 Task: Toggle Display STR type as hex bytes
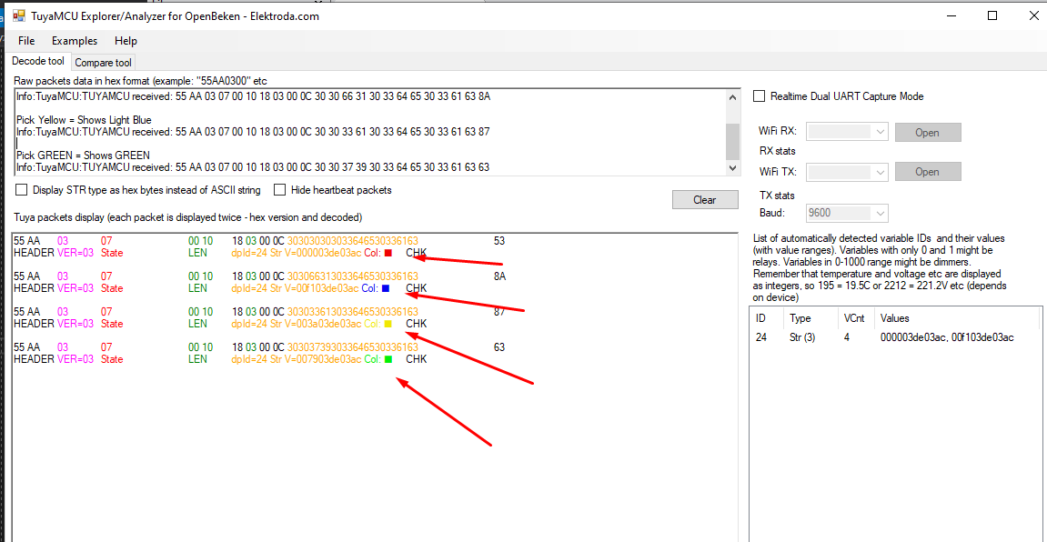[x=21, y=190]
